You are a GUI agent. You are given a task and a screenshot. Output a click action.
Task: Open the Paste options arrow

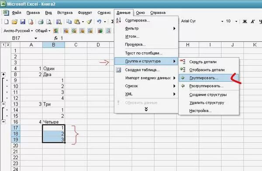[83, 22]
